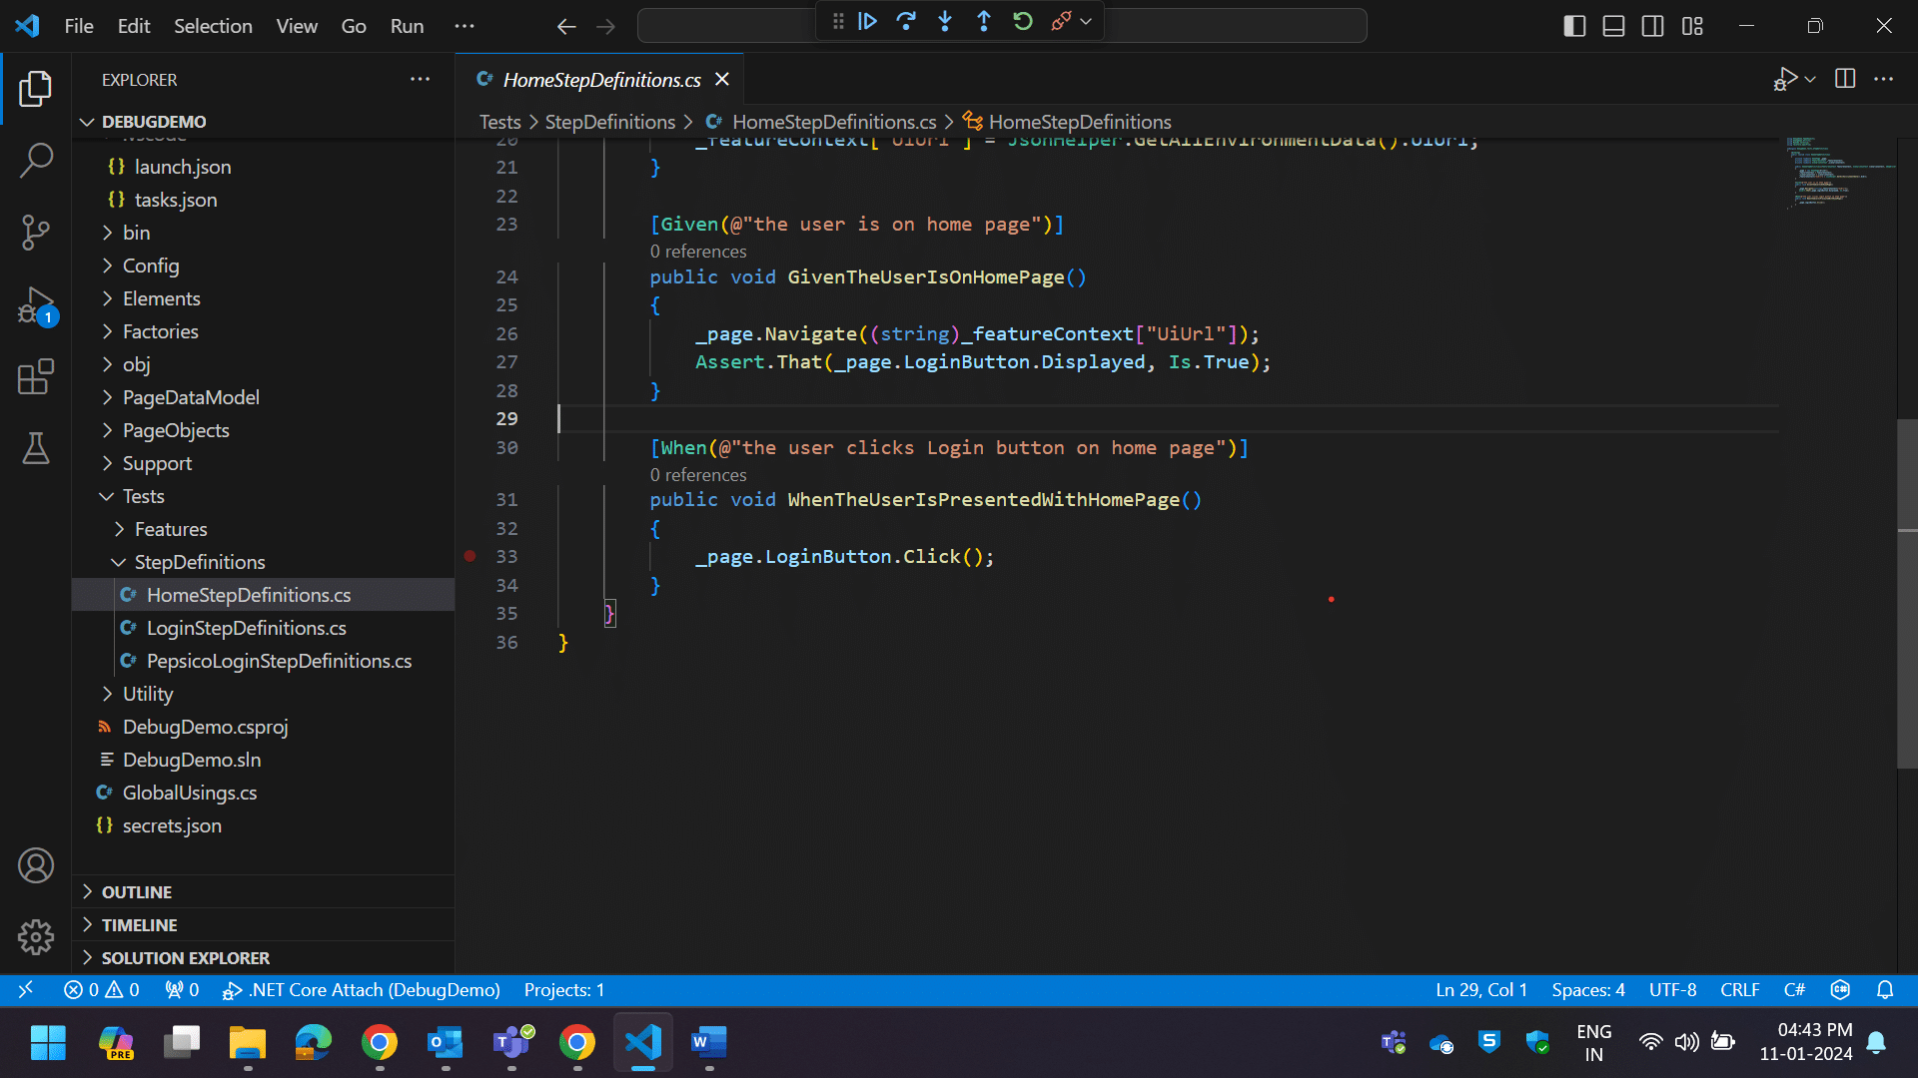Open the Run menu
Viewport: 1918px width, 1078px height.
click(x=407, y=26)
